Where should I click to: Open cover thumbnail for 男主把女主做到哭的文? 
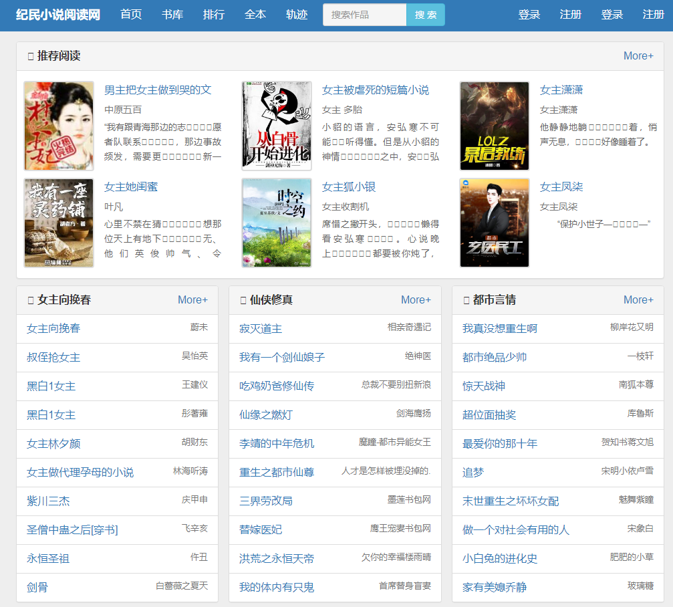point(59,126)
